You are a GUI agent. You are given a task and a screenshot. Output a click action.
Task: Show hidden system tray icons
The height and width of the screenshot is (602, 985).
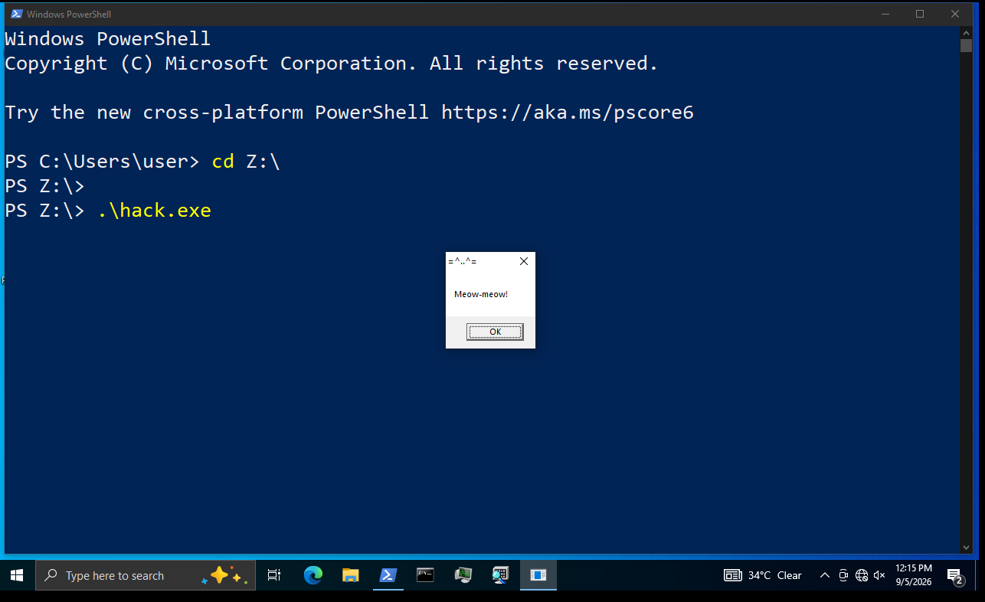[x=824, y=575]
